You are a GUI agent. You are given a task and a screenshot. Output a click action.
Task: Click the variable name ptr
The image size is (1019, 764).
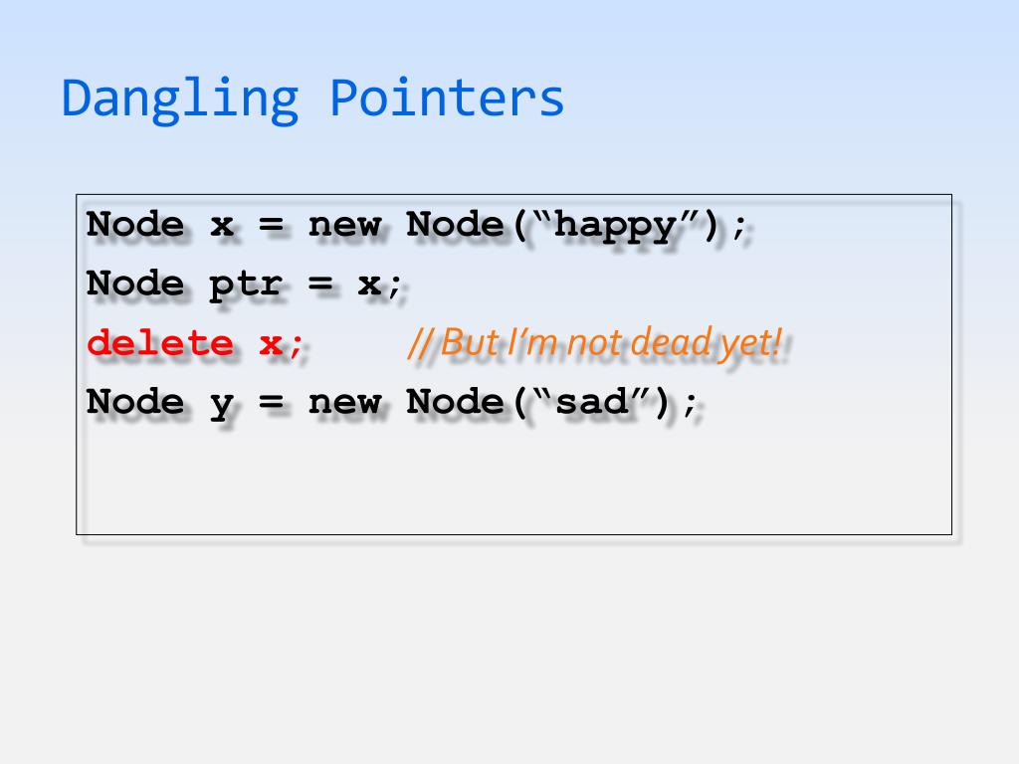[x=246, y=286]
